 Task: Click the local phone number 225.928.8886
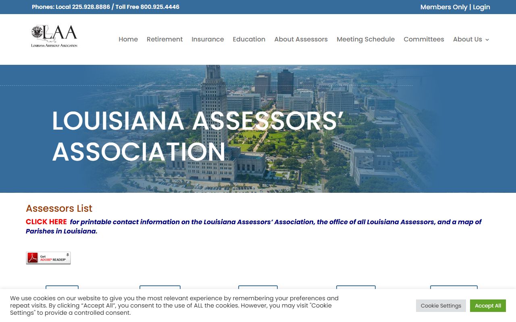tap(91, 7)
